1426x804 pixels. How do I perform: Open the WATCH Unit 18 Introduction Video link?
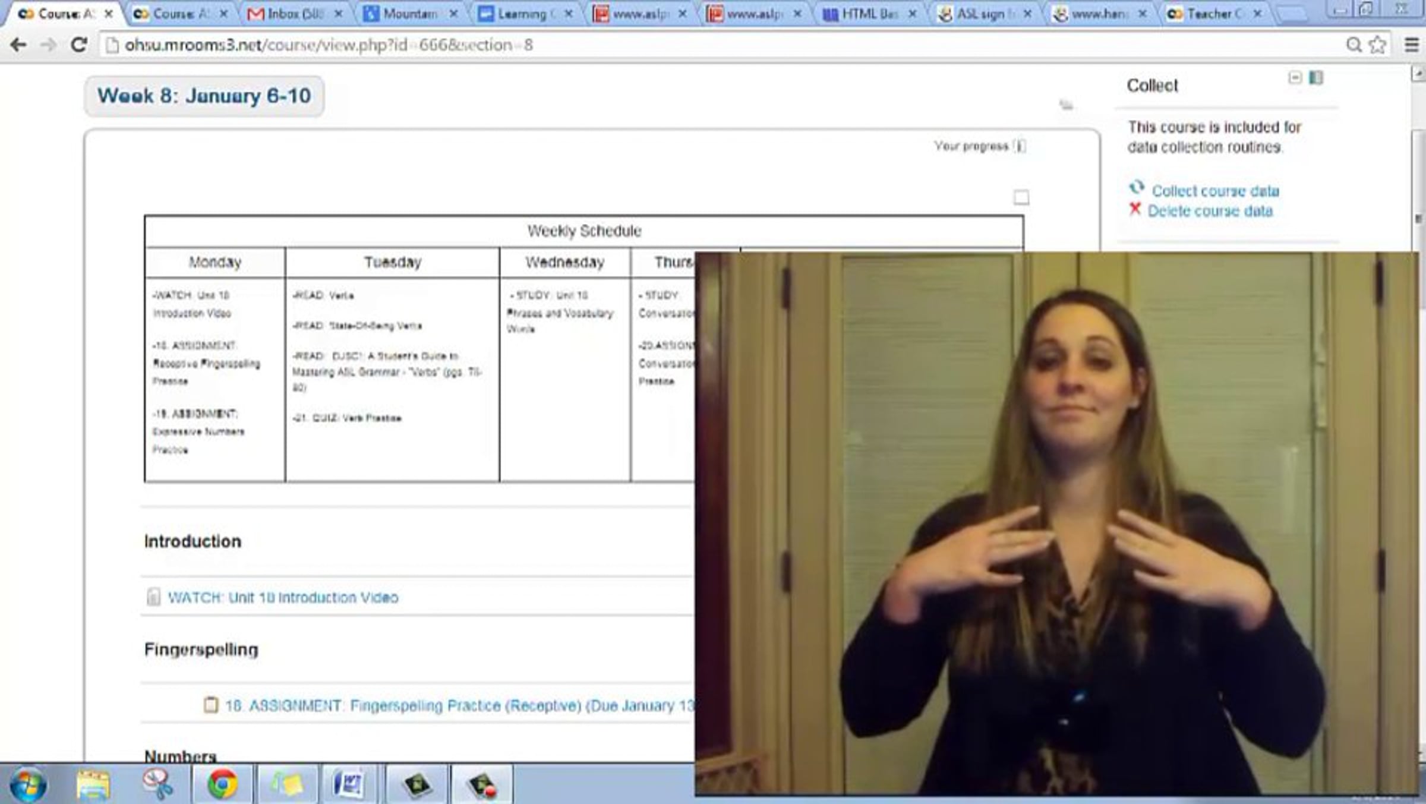(282, 597)
